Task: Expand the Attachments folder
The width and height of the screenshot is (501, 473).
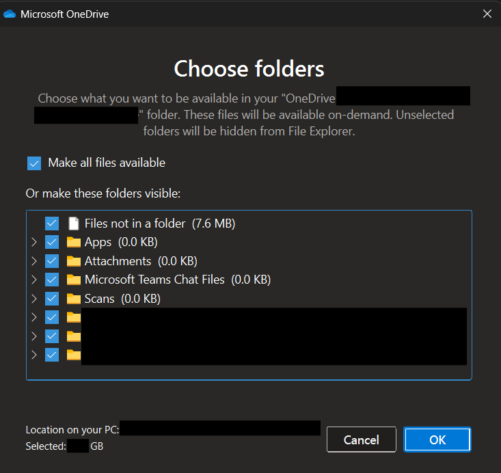Action: (x=34, y=261)
